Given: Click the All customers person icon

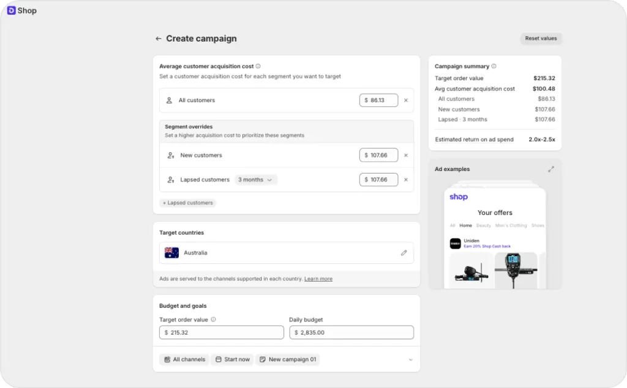Looking at the screenshot, I should 169,100.
